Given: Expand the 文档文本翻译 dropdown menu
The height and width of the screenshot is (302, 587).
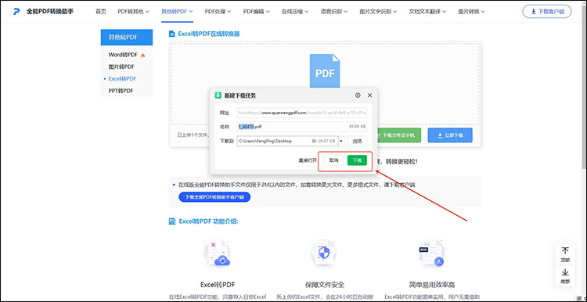Looking at the screenshot, I should pos(427,12).
